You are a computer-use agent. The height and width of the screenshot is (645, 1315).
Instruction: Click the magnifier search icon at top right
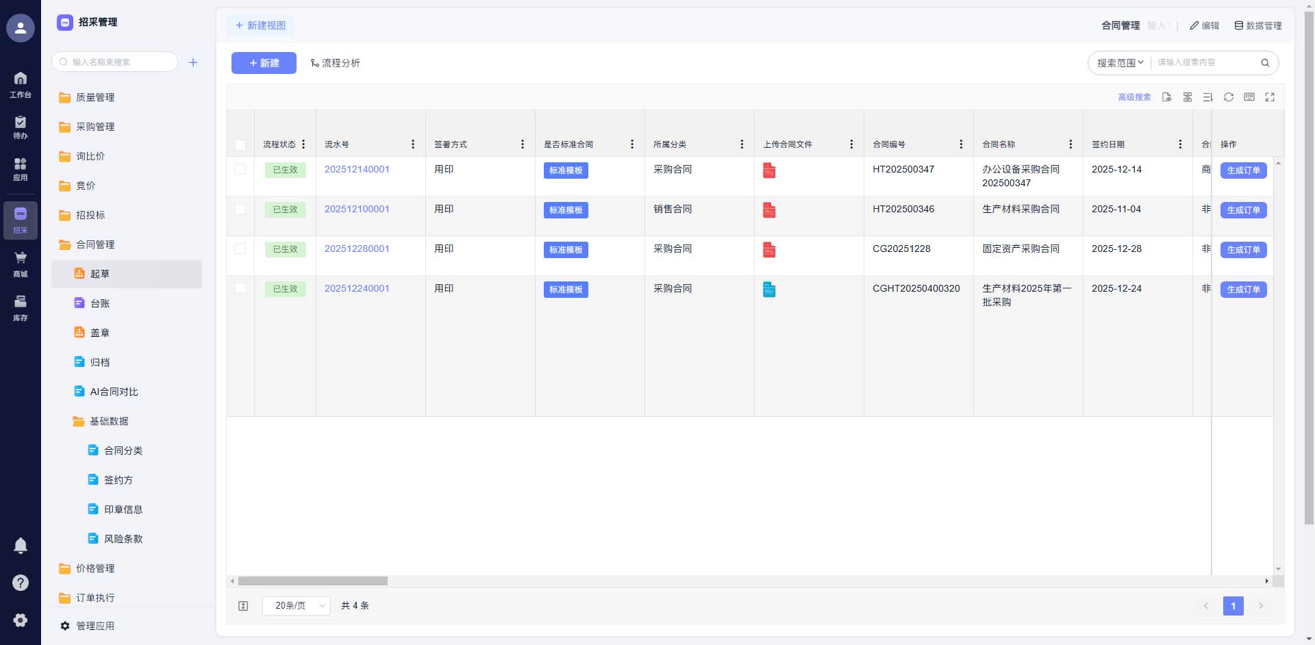[x=1265, y=63]
